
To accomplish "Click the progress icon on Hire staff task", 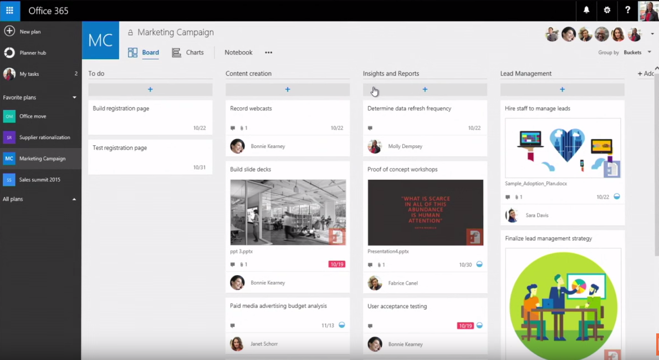I will pos(616,196).
